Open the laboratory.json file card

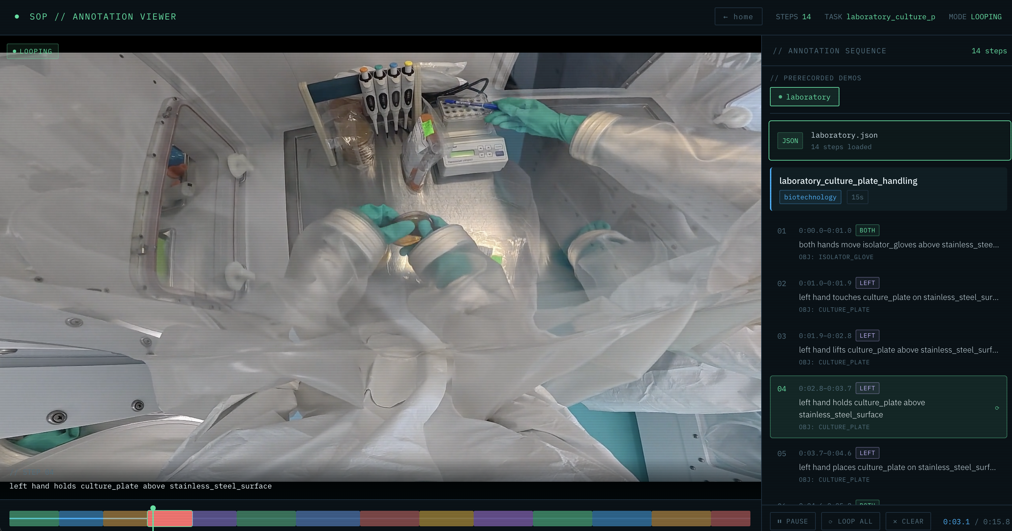pyautogui.click(x=889, y=140)
